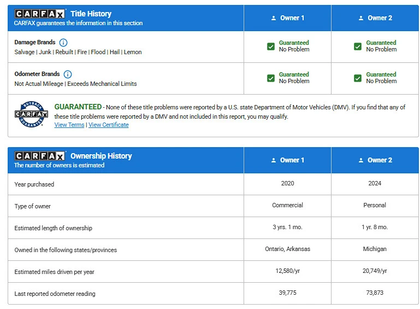The image size is (420, 309).
Task: Select the Owner 2 label in Ownership History
Action: point(380,160)
